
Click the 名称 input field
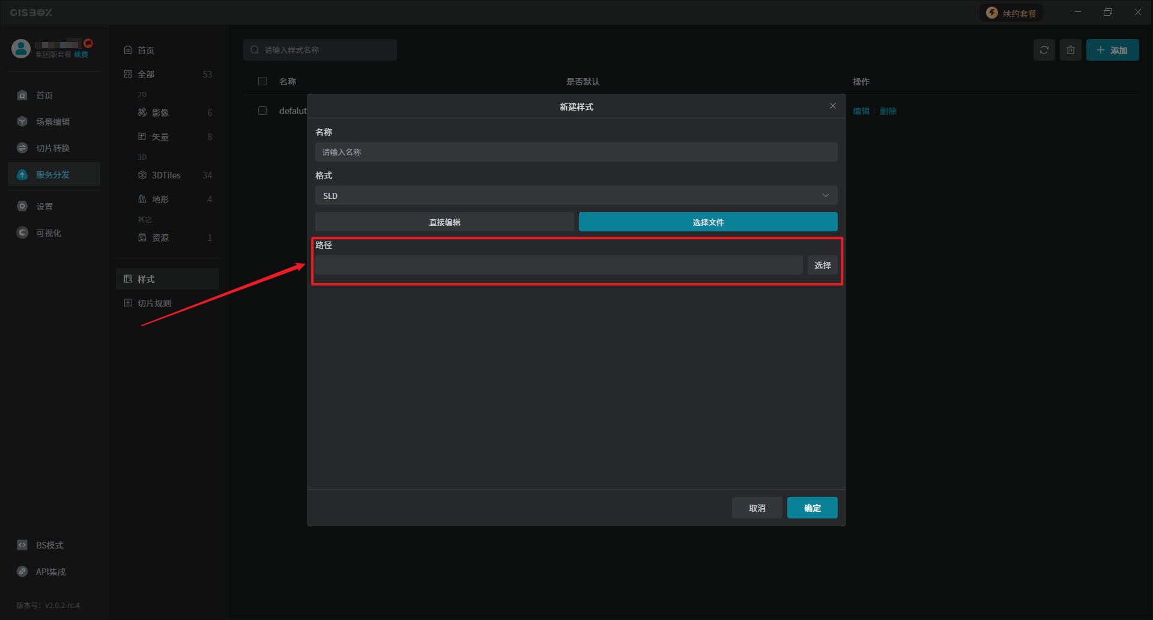(576, 152)
